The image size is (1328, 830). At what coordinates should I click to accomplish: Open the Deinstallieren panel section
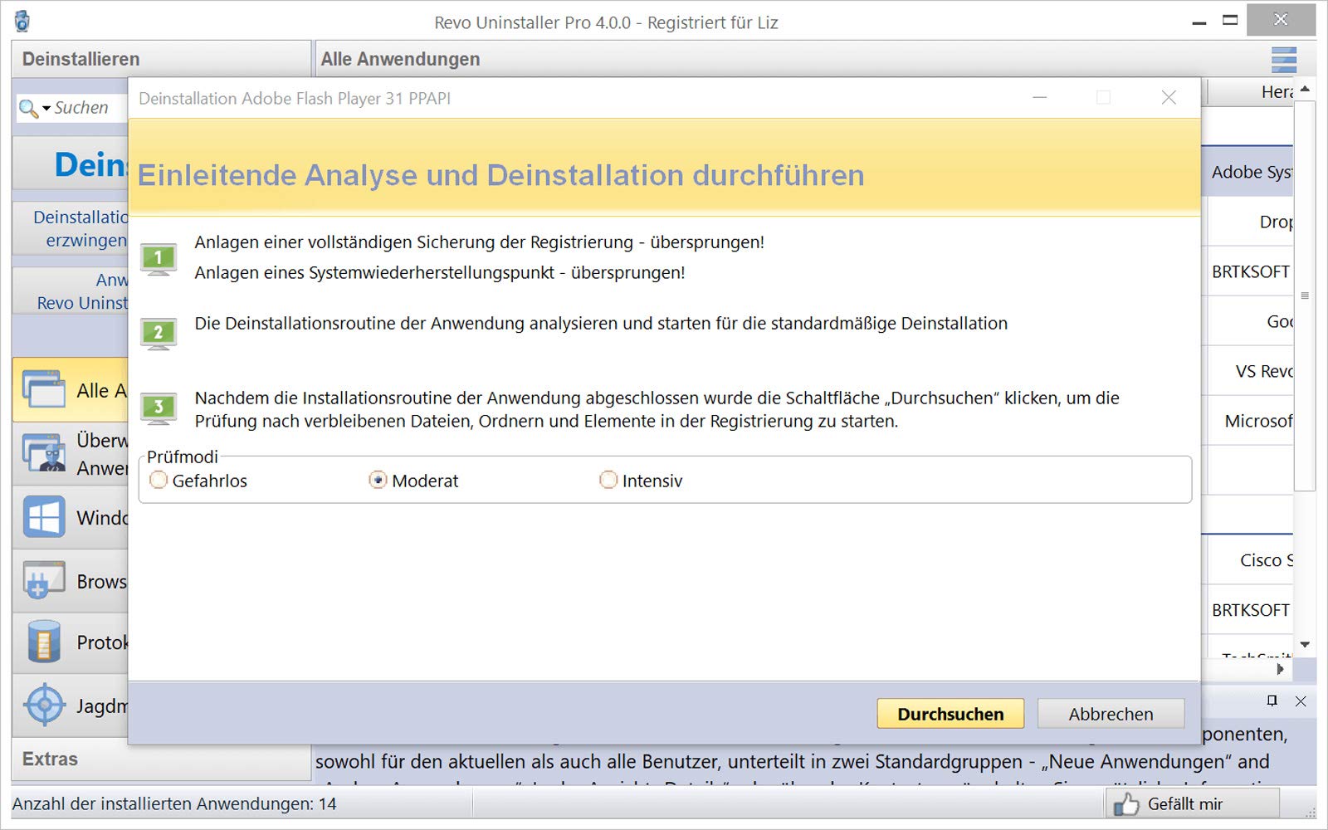[x=161, y=59]
